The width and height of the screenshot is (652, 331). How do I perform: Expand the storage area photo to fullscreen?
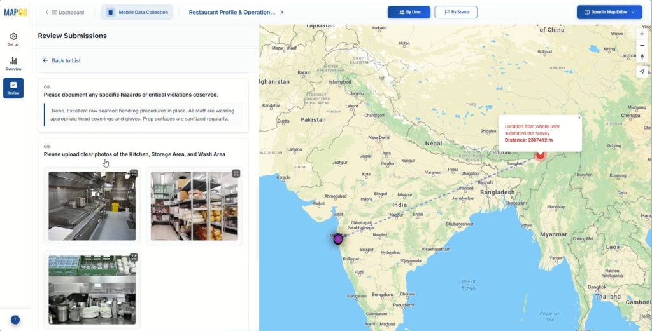pos(236,173)
